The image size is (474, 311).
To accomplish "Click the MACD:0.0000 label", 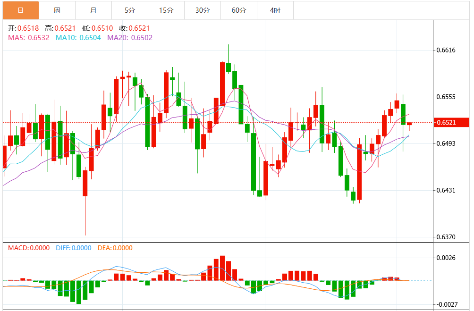I will point(29,248).
